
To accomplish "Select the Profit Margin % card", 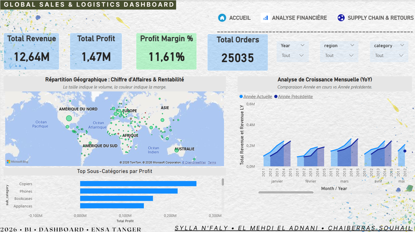I will click(166, 51).
